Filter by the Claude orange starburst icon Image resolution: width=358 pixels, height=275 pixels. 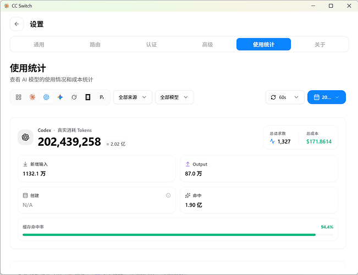tap(32, 97)
